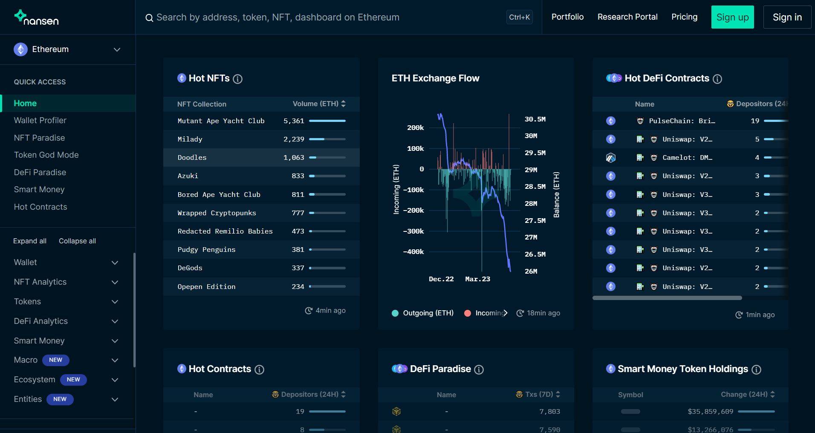Expand the Smart Money sidebar section
This screenshot has height=433, width=815.
(66, 341)
